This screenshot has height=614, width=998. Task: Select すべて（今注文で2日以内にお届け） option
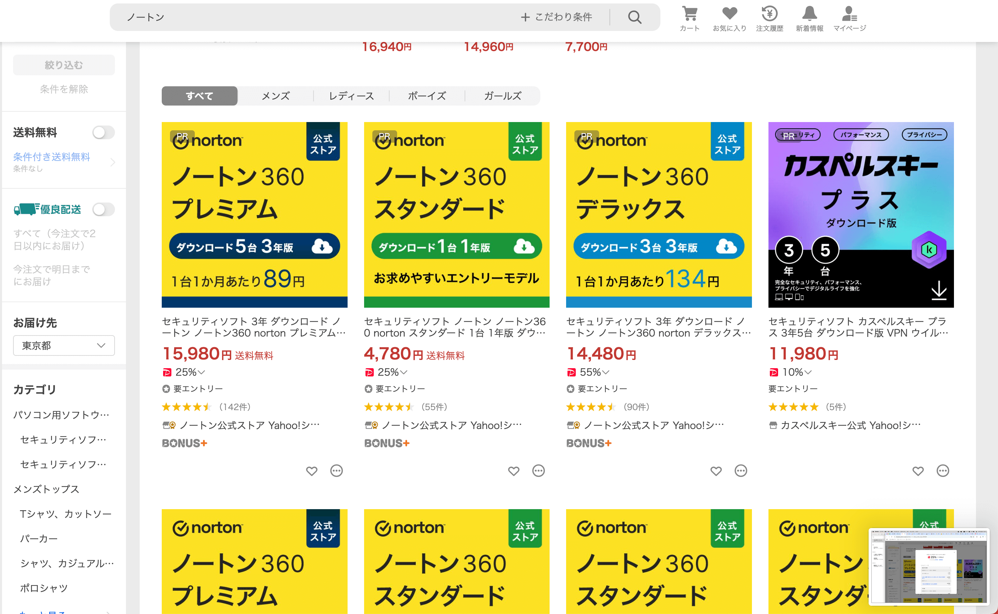pos(54,240)
